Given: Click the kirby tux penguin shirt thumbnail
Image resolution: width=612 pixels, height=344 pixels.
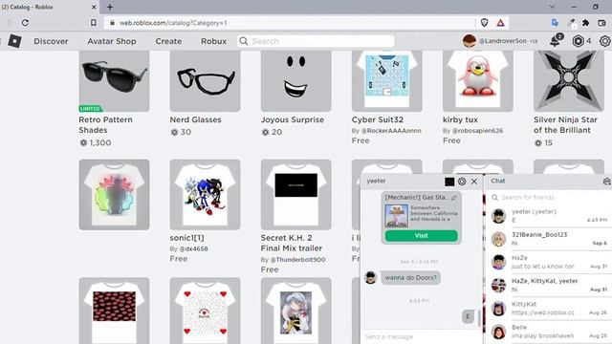Looking at the screenshot, I should pyautogui.click(x=478, y=80).
